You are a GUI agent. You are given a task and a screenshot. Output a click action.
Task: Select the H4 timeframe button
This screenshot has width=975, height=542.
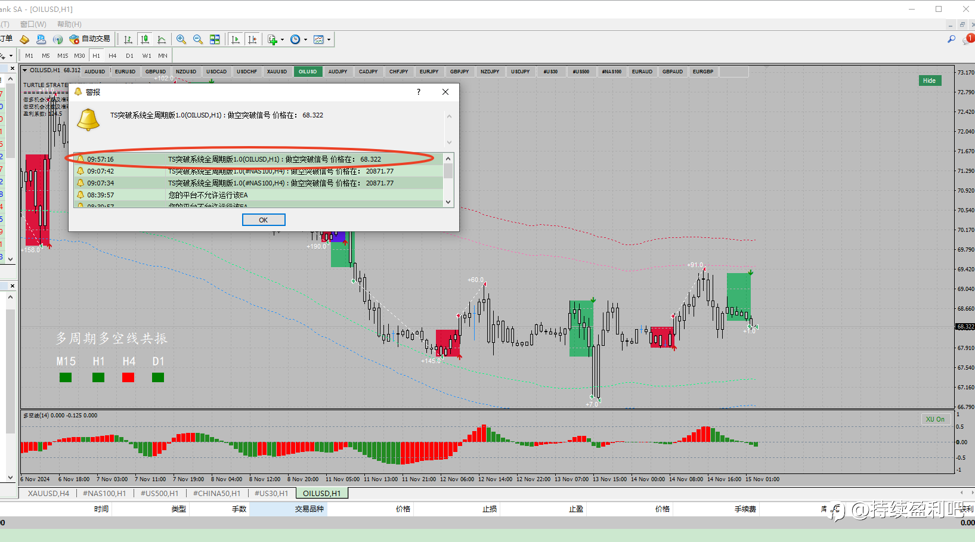coord(113,55)
